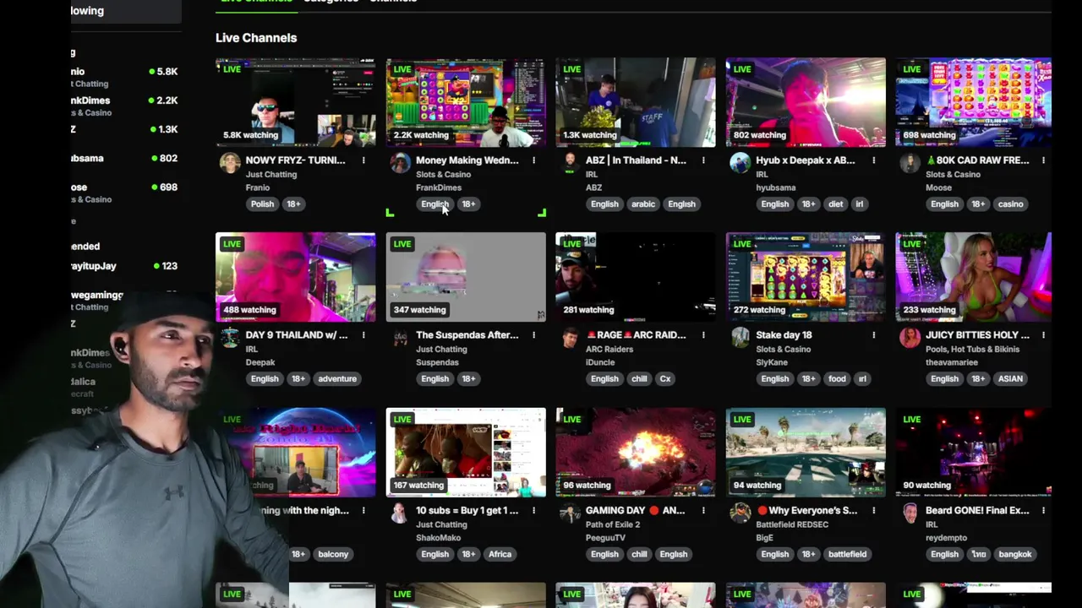1082x608 pixels.
Task: Select the ASIAN tag on theavamariee stream
Action: [1010, 378]
